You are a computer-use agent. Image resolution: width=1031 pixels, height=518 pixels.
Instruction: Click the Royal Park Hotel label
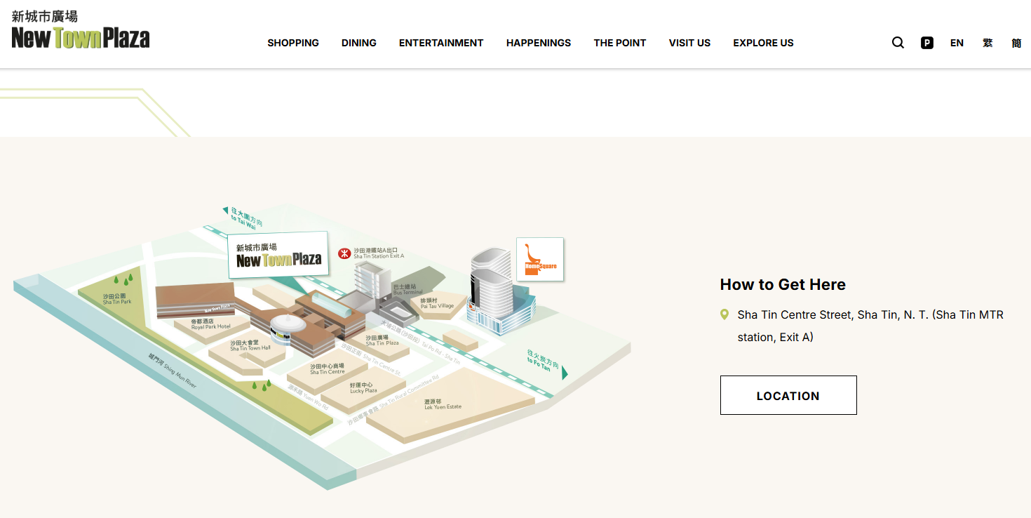pyautogui.click(x=211, y=324)
